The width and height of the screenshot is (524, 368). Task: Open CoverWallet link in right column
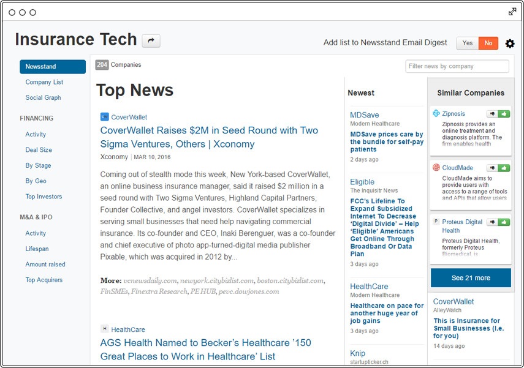[454, 301]
